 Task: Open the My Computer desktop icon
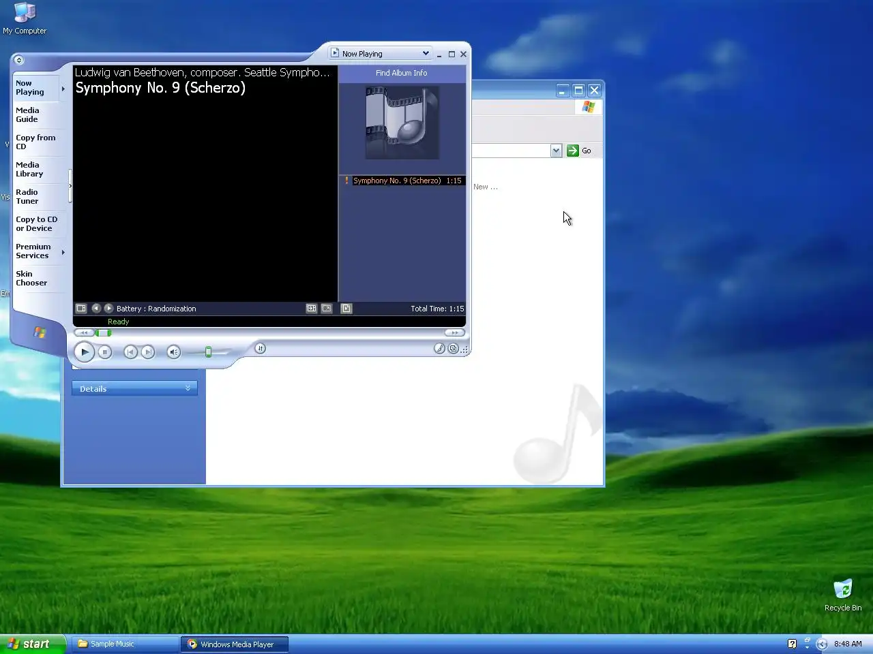25,18
